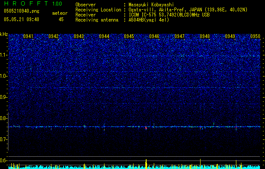
Task: Click the 1.0 kHz axis label
Action: pyautogui.click(x=4, y=76)
